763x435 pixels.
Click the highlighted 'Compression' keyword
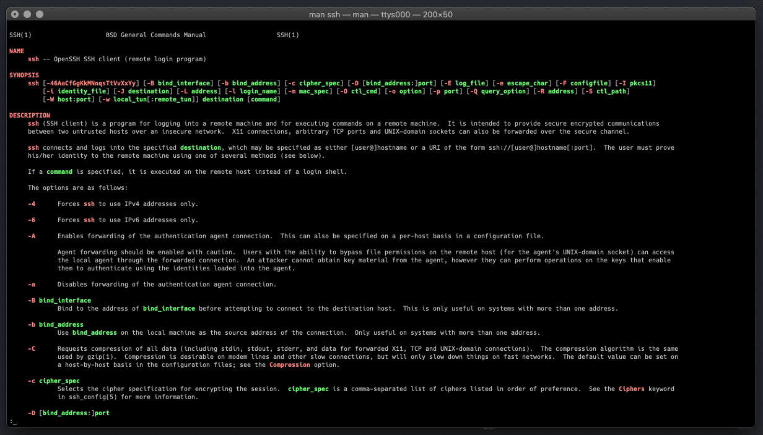[290, 364]
